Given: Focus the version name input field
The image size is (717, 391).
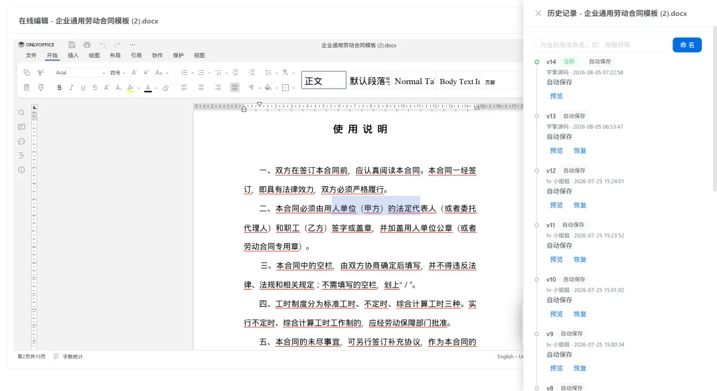Looking at the screenshot, I should click(x=601, y=44).
